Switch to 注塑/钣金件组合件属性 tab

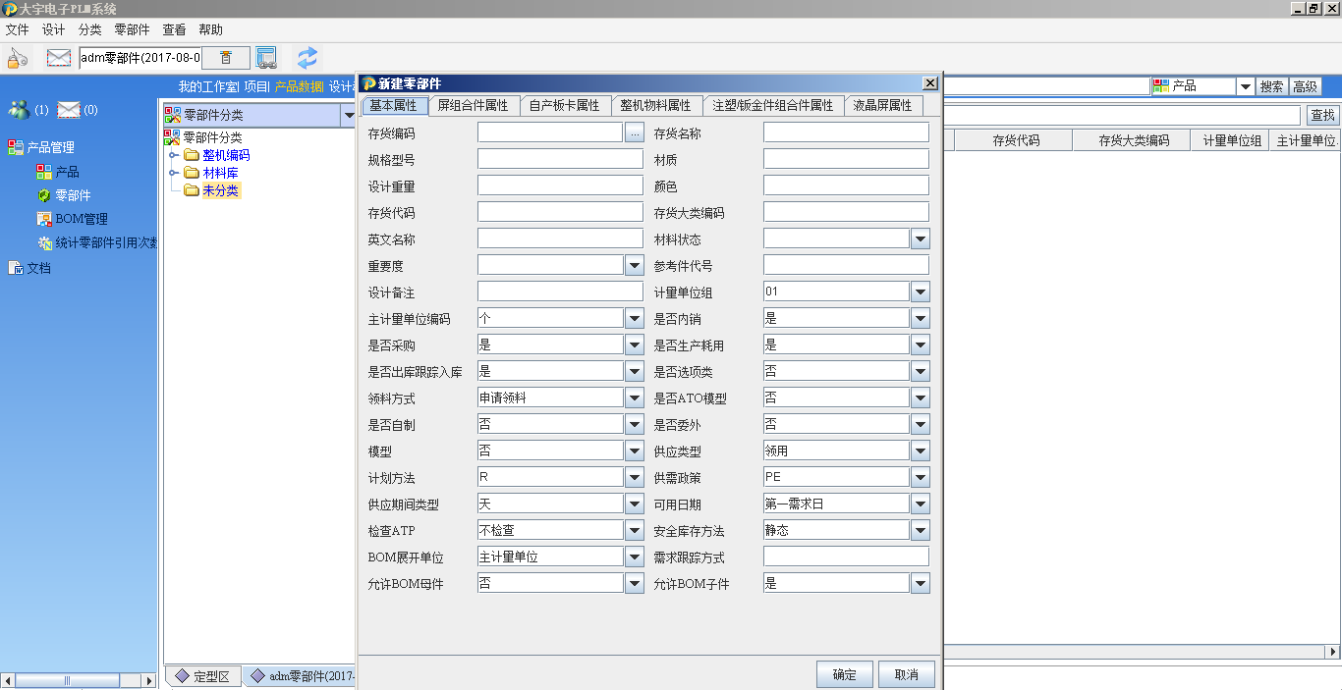tap(773, 105)
